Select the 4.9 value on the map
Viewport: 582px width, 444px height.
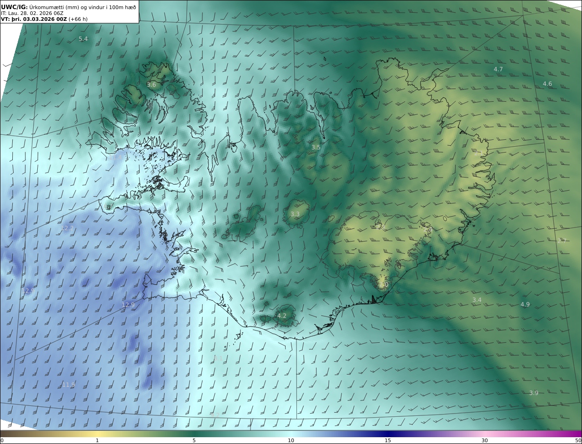click(x=525, y=305)
